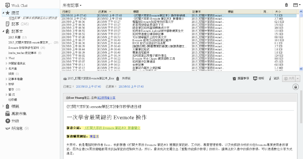The height and width of the screenshot is (159, 303).
Task: Sort by the 已更新 column header
Action: tap(113, 12)
